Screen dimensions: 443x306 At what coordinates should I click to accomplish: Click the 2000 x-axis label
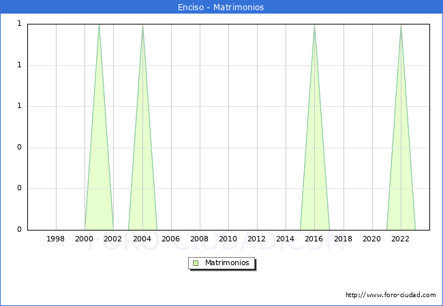coord(85,239)
